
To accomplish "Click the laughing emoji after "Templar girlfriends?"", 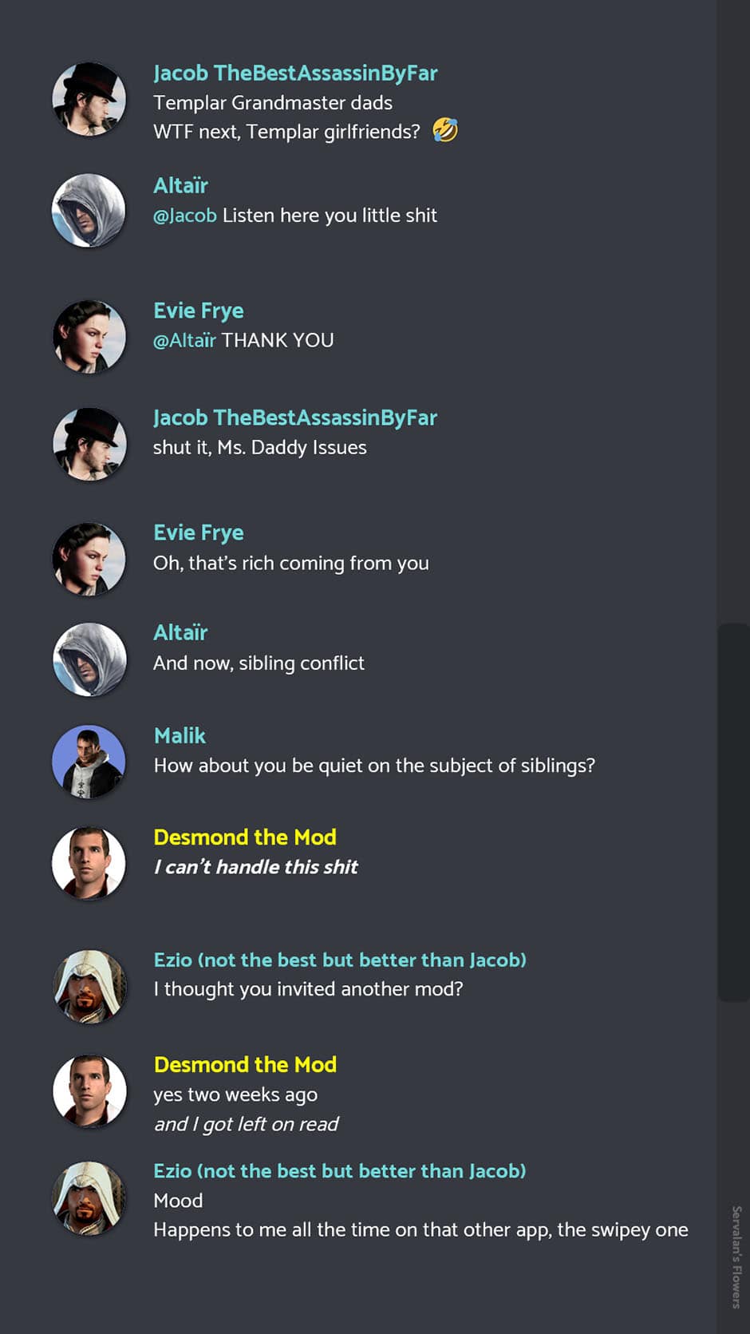I will coord(445,129).
